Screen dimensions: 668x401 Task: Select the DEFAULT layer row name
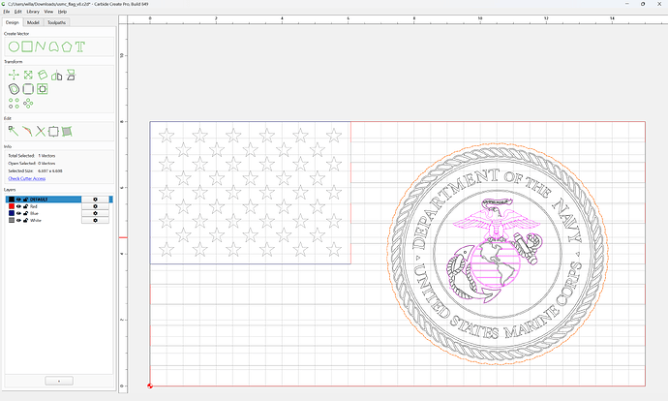39,200
